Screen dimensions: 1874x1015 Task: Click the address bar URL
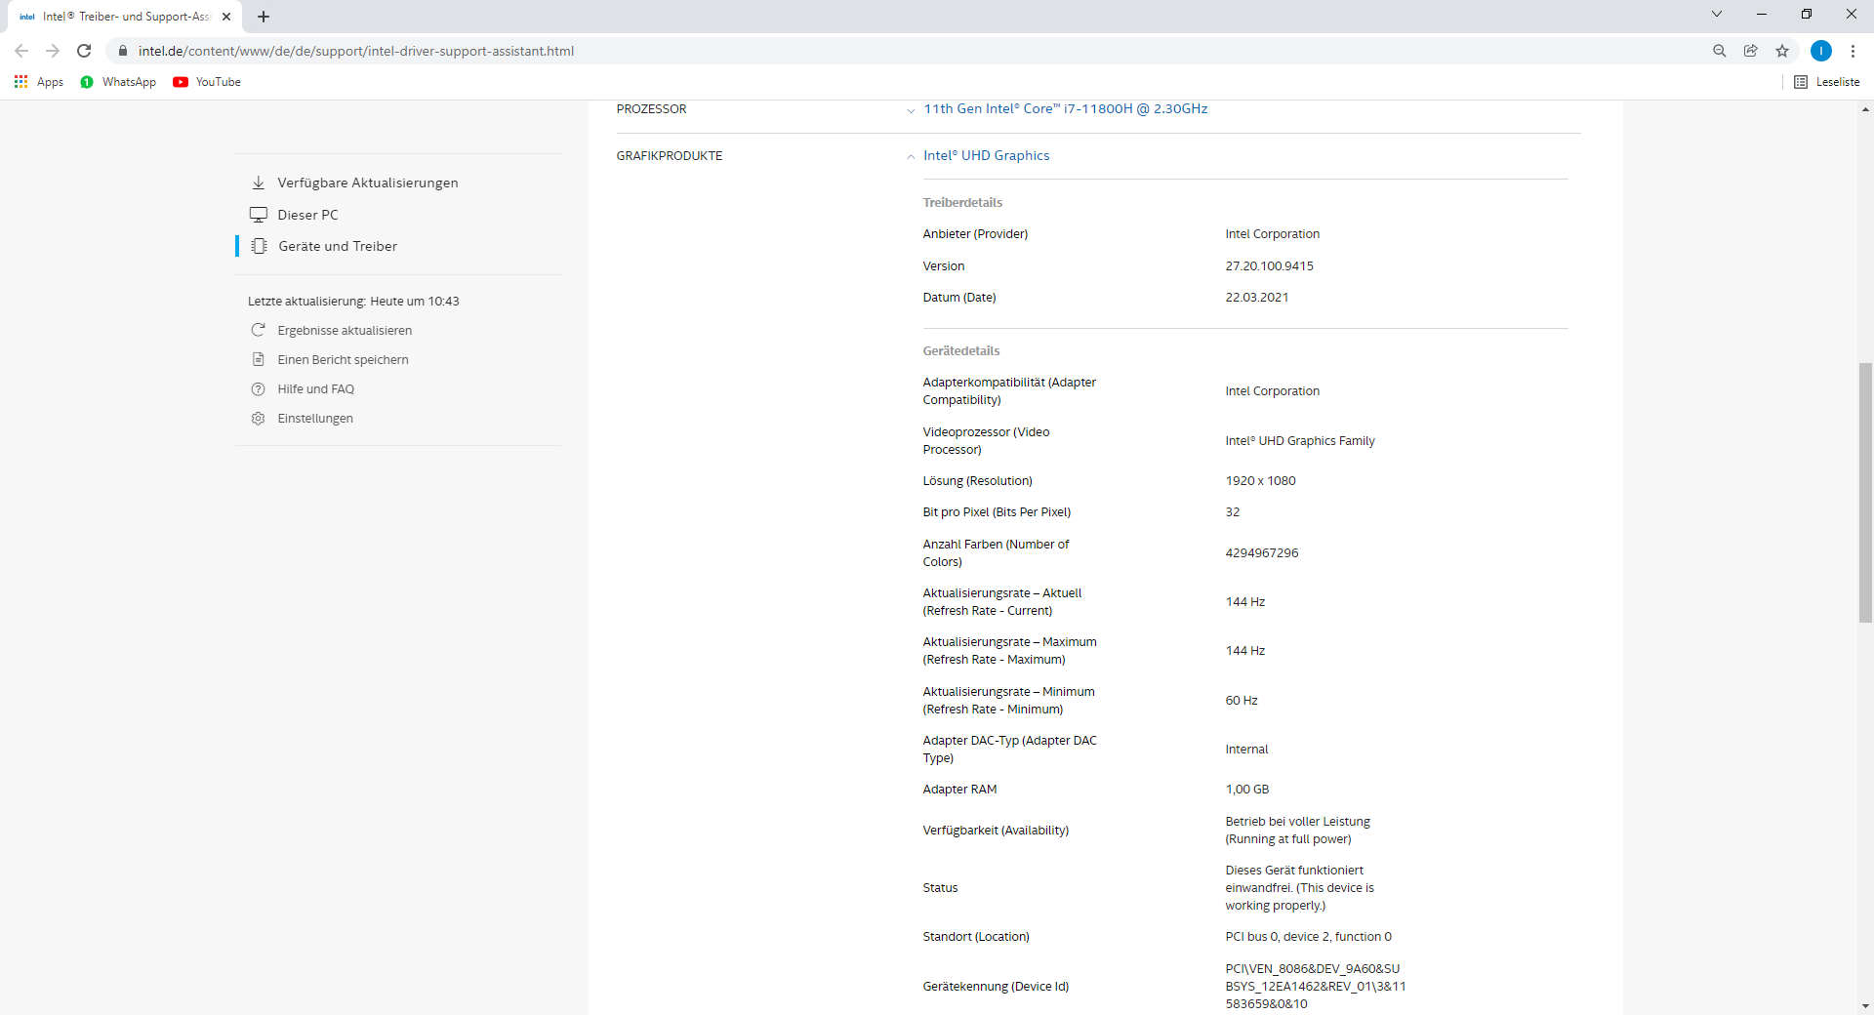[356, 51]
